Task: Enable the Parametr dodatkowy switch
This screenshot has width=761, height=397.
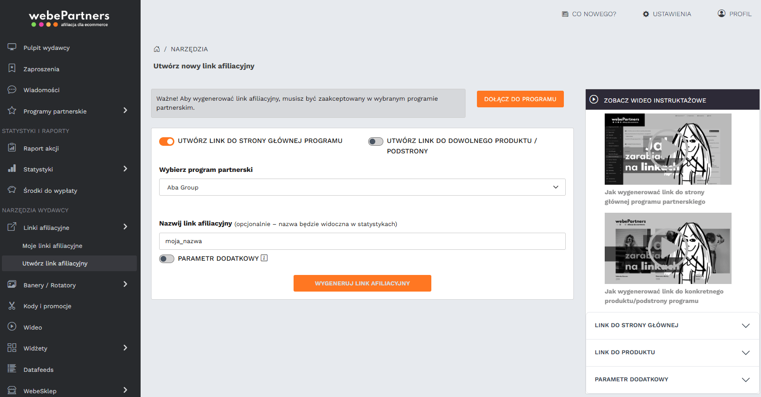Action: [167, 259]
